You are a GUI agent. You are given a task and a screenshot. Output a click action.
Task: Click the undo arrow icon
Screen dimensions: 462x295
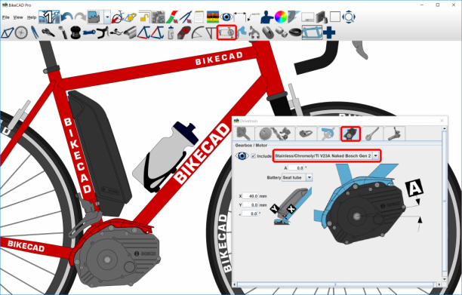67,17
